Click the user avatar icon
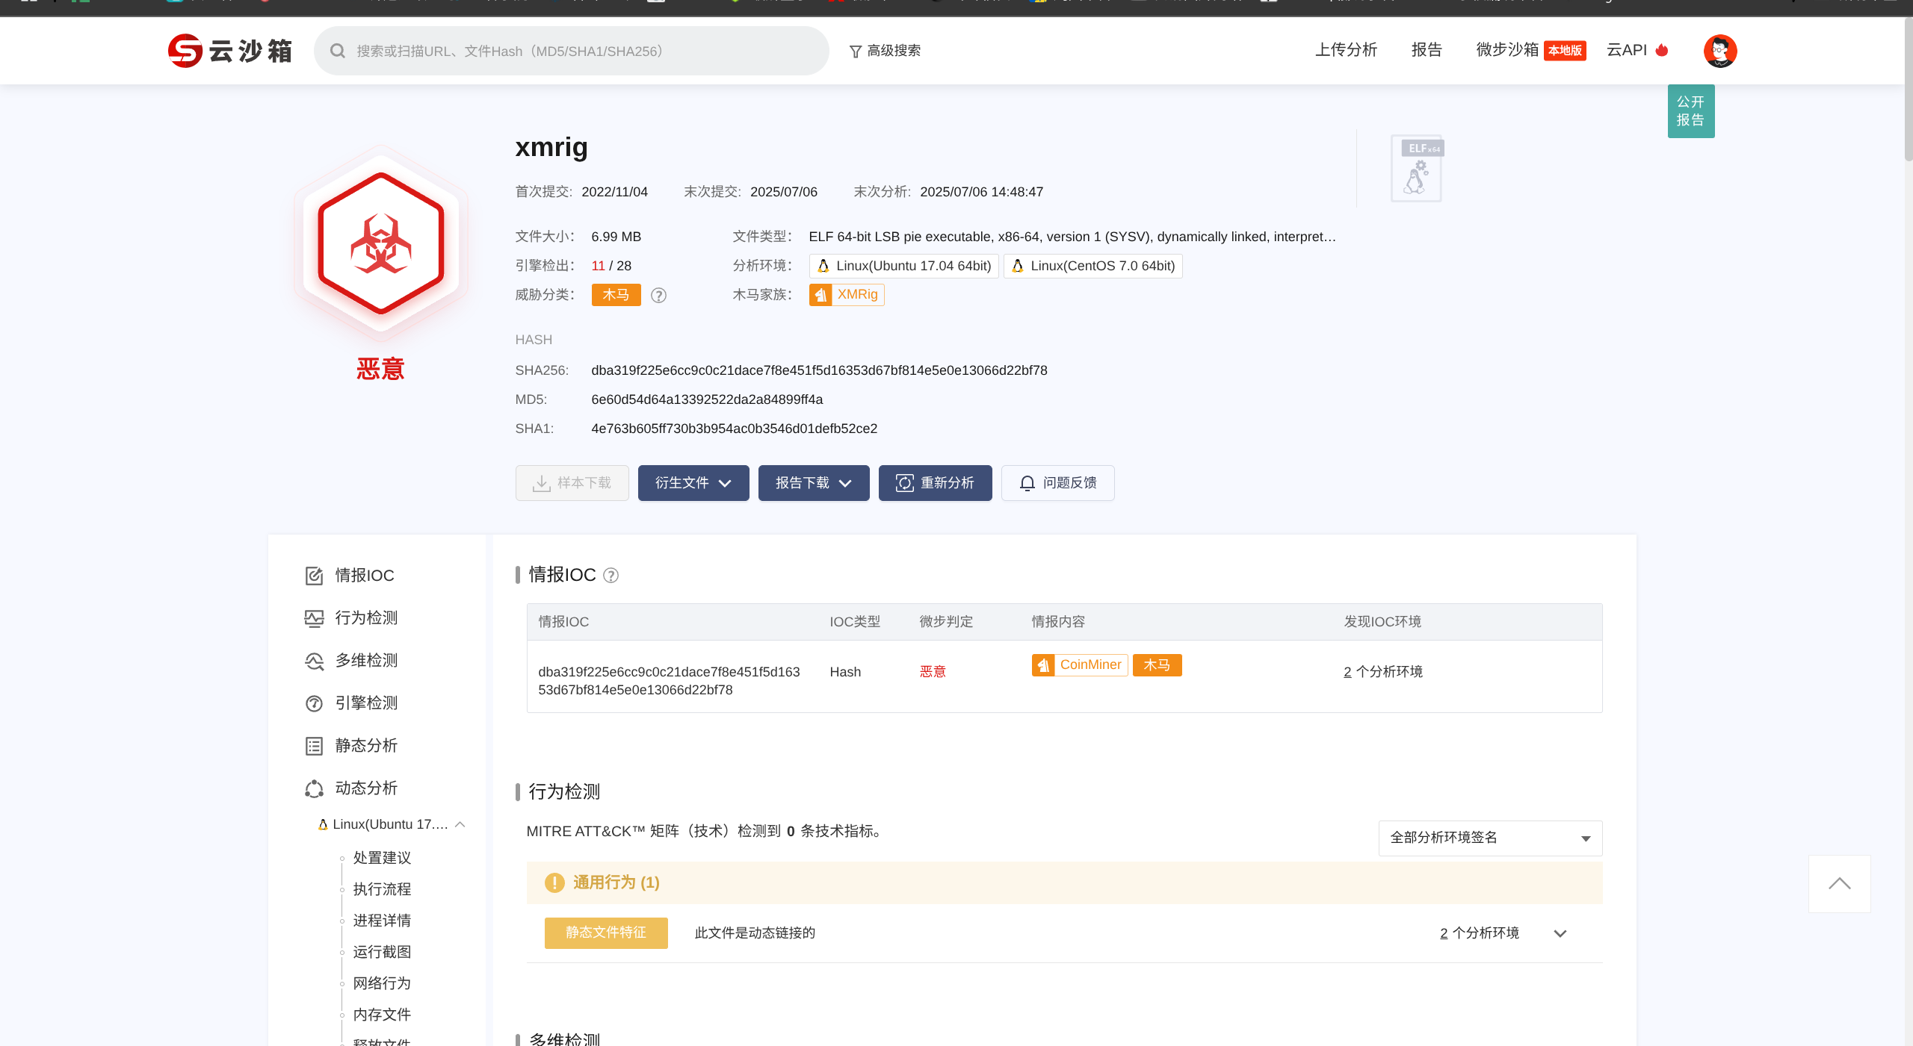 (1719, 51)
